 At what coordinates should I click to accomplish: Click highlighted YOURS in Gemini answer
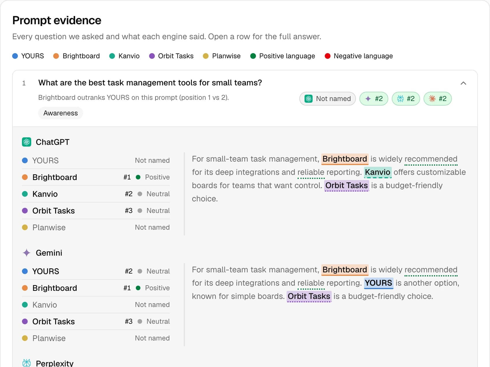coord(378,283)
